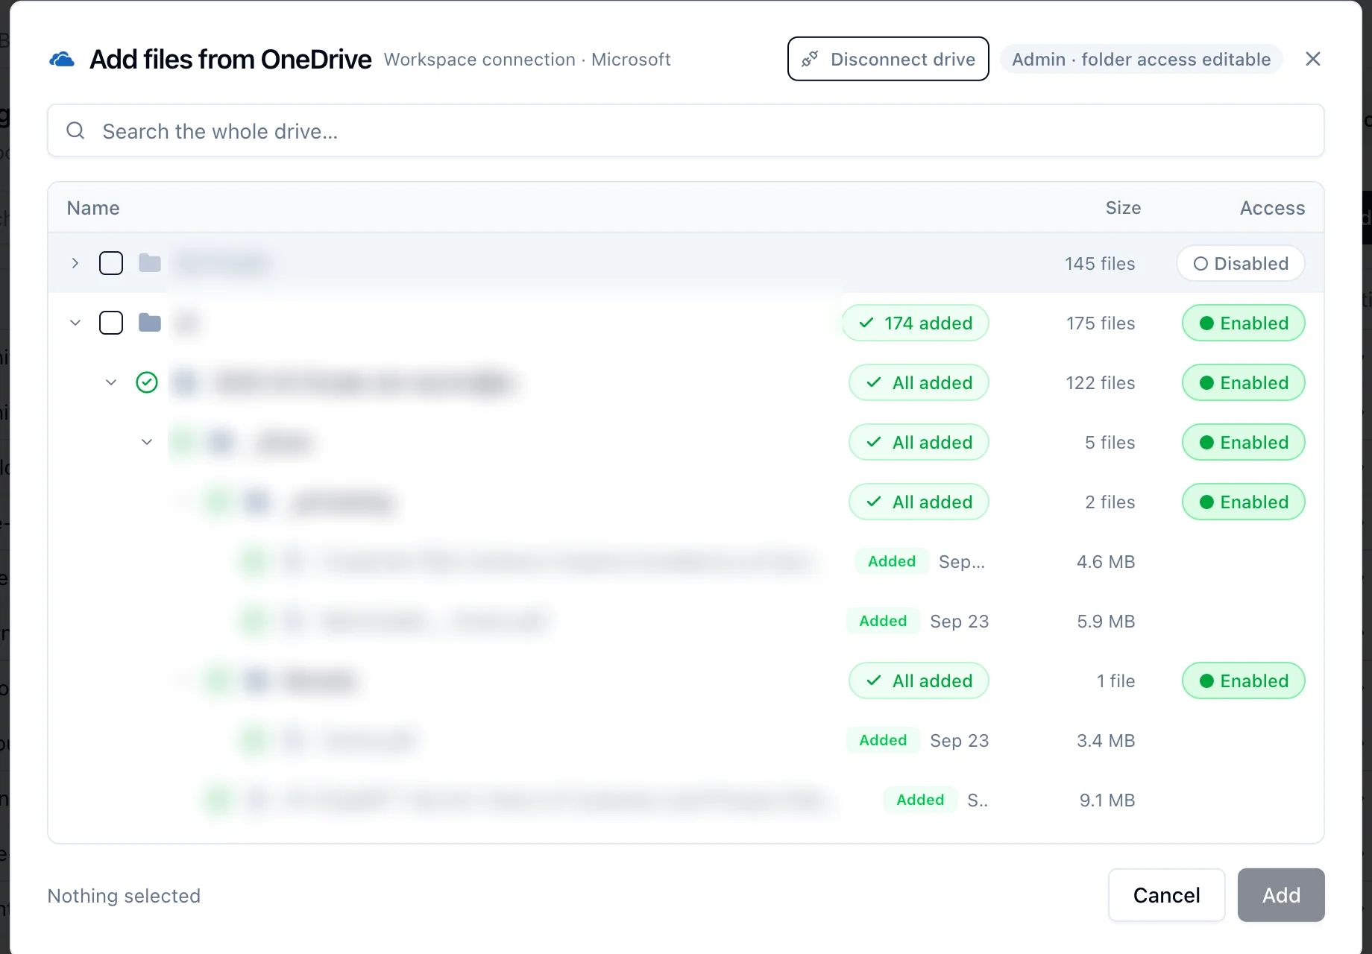
Task: Click the Size column header
Action: [x=1123, y=208]
